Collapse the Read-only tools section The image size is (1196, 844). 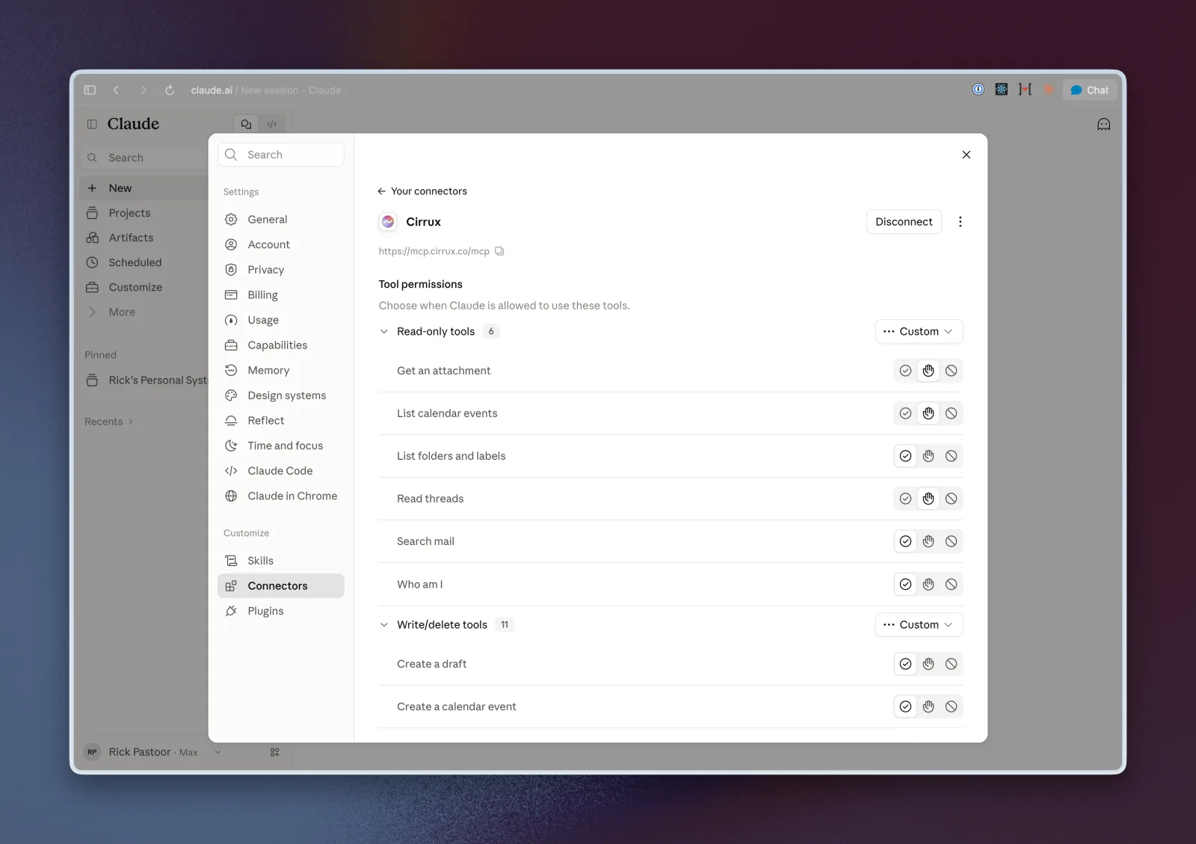coord(384,331)
